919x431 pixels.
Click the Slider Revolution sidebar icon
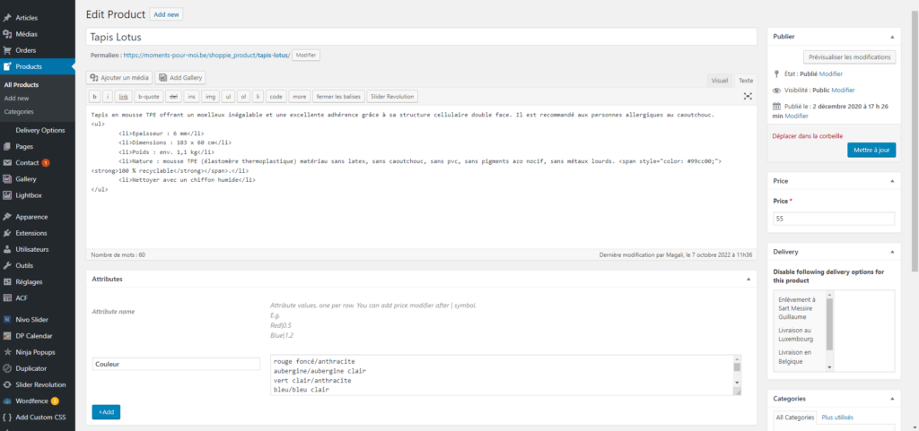click(7, 384)
